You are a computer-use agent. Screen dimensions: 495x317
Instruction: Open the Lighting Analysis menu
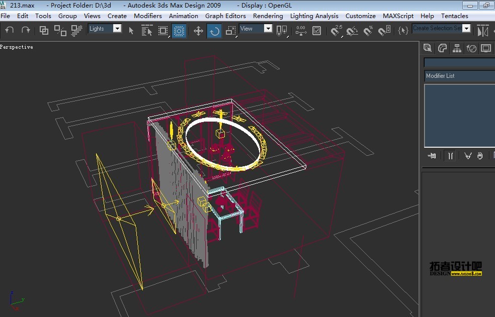click(x=314, y=16)
